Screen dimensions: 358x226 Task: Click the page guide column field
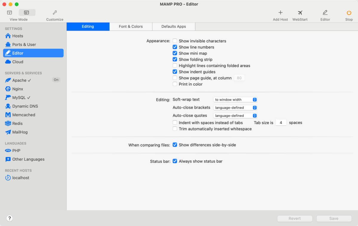239,78
